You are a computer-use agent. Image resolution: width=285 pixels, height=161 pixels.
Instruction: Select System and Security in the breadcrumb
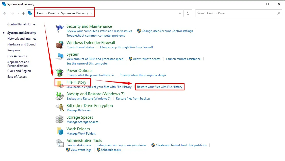pos(75,13)
